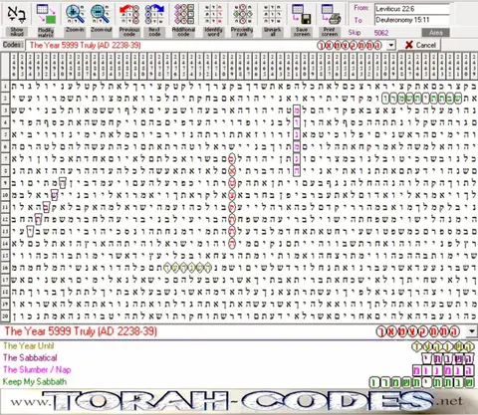
Task: Click the green Hebrew letters beside Keep My Sabbath
Action: [x=421, y=382]
